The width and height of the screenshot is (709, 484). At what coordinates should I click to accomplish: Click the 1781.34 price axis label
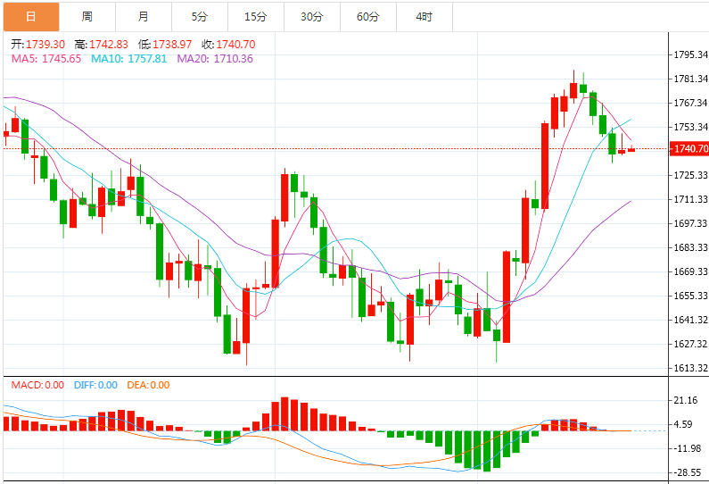pyautogui.click(x=690, y=79)
